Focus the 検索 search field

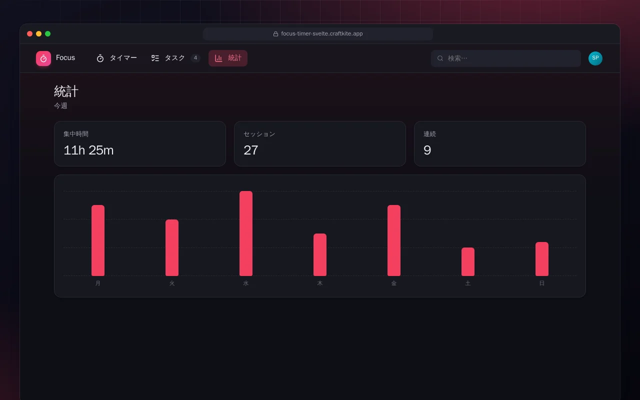tap(506, 58)
